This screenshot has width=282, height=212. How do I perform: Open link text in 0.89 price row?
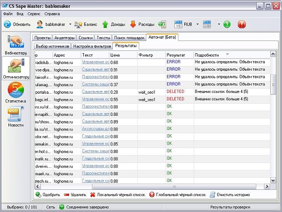click(x=96, y=122)
